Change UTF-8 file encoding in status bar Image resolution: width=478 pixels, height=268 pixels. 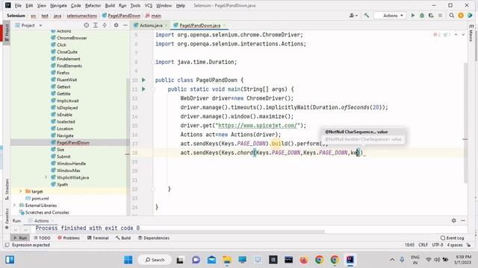(437, 245)
